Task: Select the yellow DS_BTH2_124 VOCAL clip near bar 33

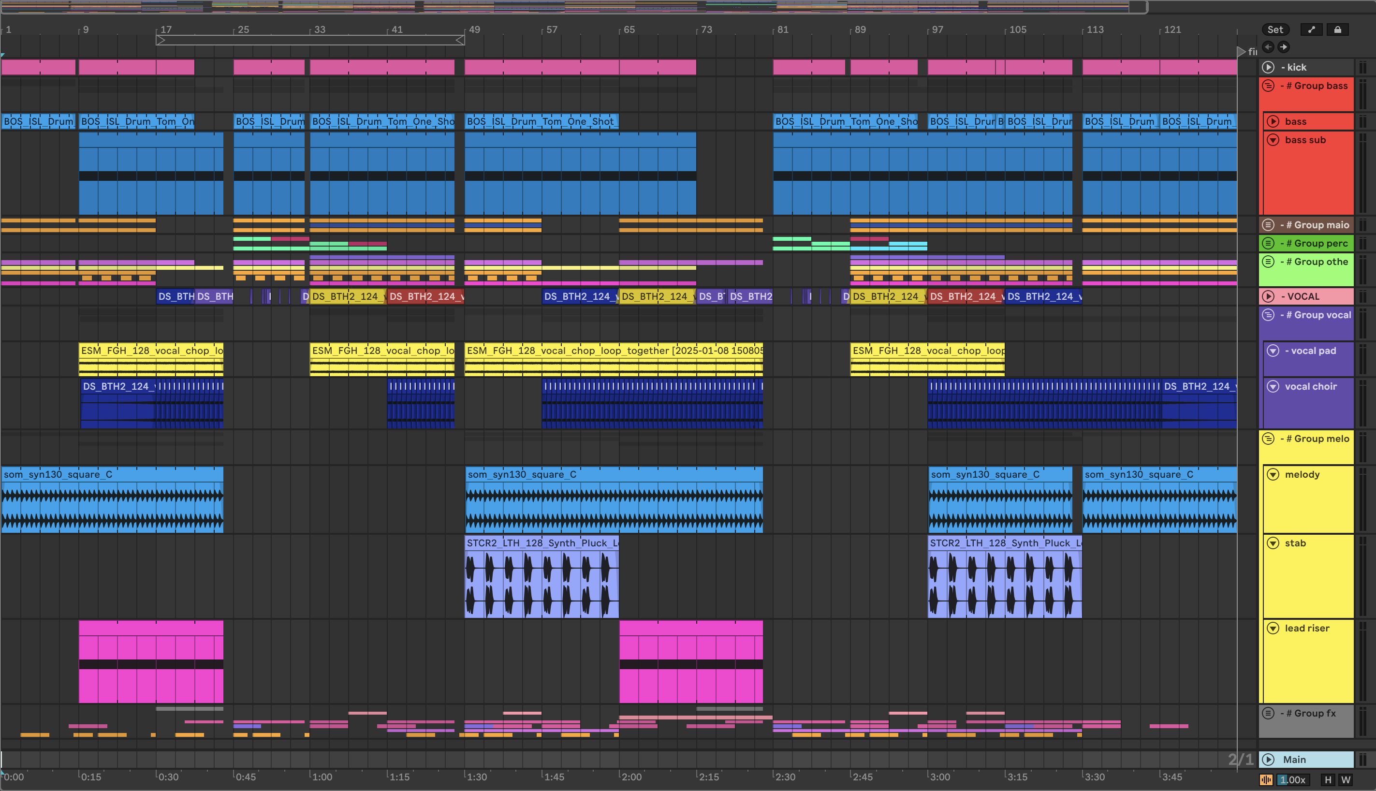Action: tap(348, 297)
